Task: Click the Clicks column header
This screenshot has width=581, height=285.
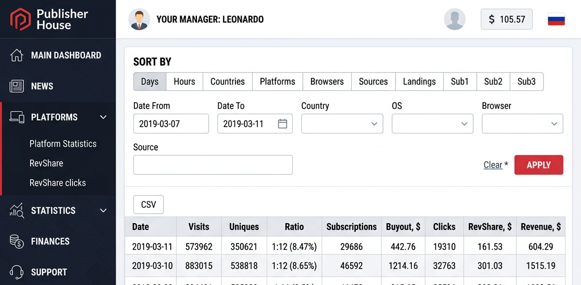Action: pyautogui.click(x=444, y=227)
